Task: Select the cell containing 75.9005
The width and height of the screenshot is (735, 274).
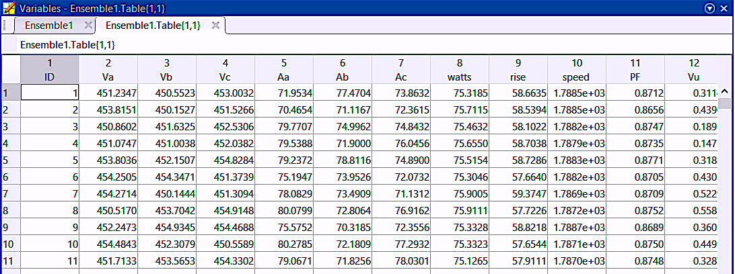Action: pos(460,193)
